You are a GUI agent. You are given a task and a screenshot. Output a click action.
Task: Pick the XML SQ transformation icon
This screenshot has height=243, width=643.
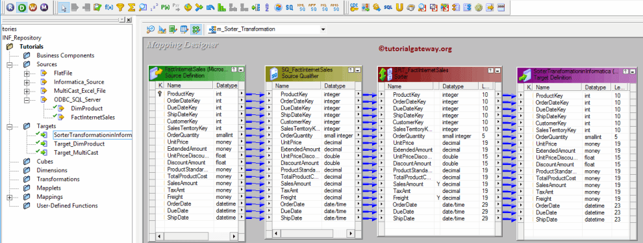coord(301,7)
